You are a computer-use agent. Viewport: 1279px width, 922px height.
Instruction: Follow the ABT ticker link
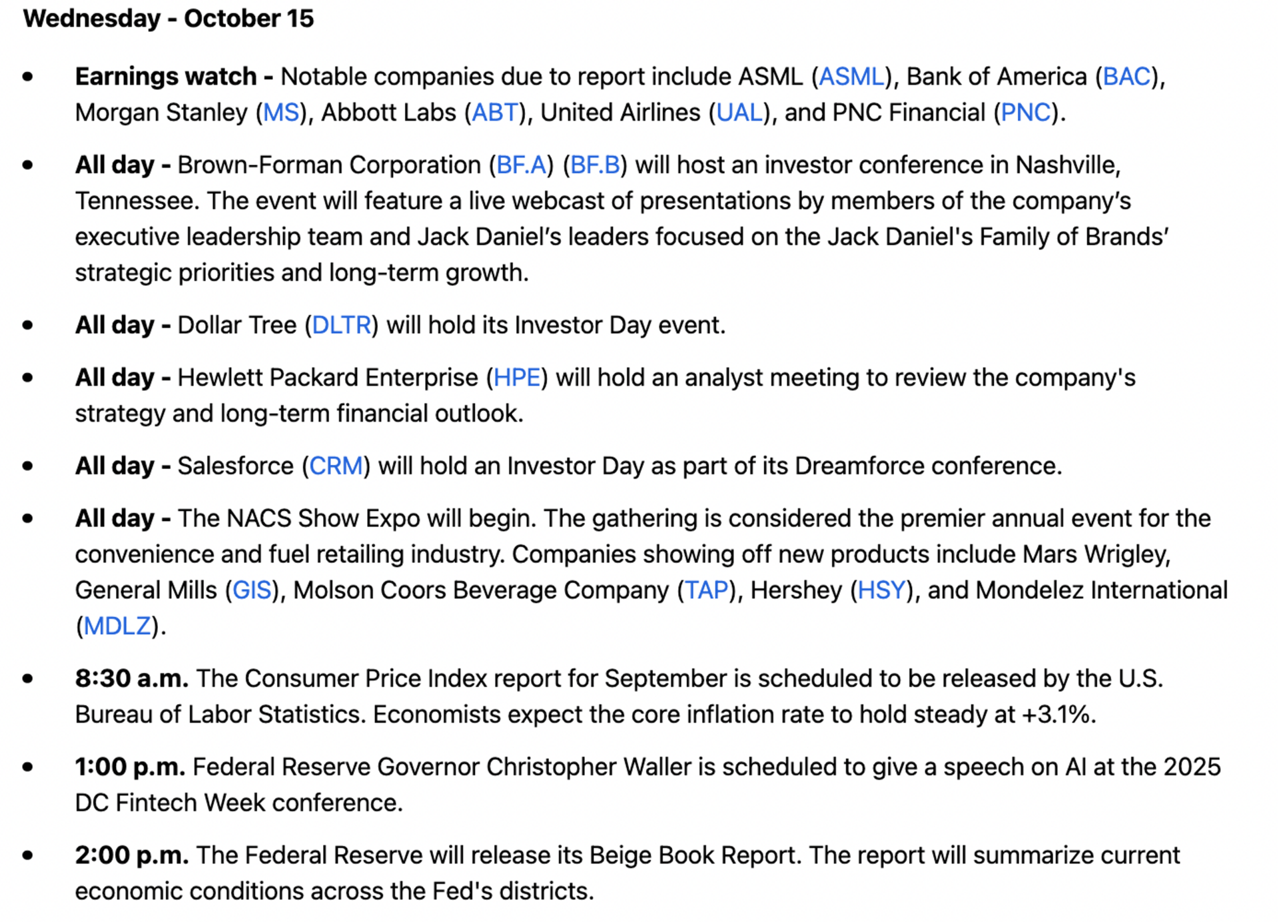pyautogui.click(x=494, y=113)
